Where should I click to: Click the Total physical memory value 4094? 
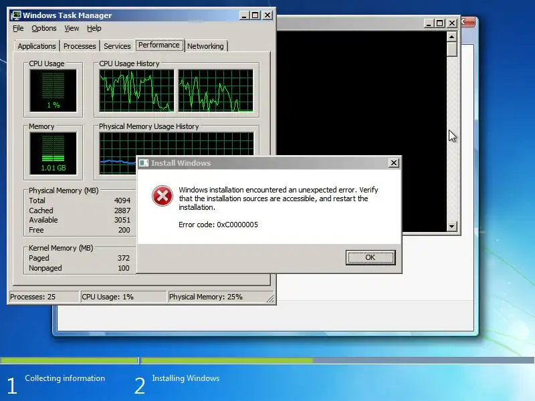point(122,201)
